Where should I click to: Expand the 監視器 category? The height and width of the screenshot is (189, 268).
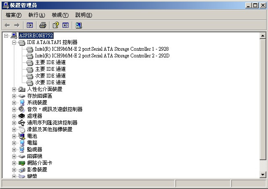(14, 150)
